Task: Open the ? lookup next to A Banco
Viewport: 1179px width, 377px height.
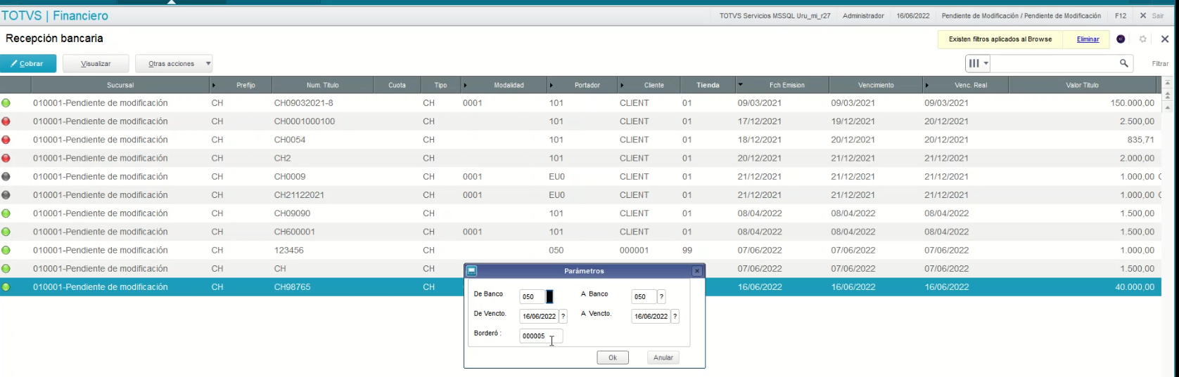Action: pyautogui.click(x=661, y=297)
